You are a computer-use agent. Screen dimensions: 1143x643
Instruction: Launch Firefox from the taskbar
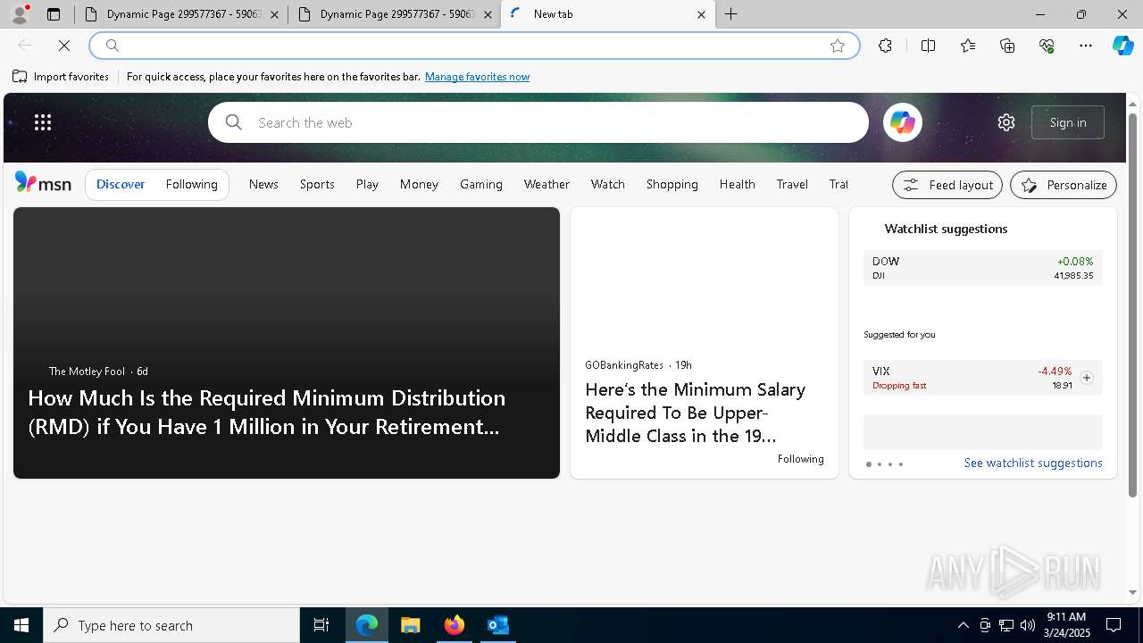pos(454,625)
